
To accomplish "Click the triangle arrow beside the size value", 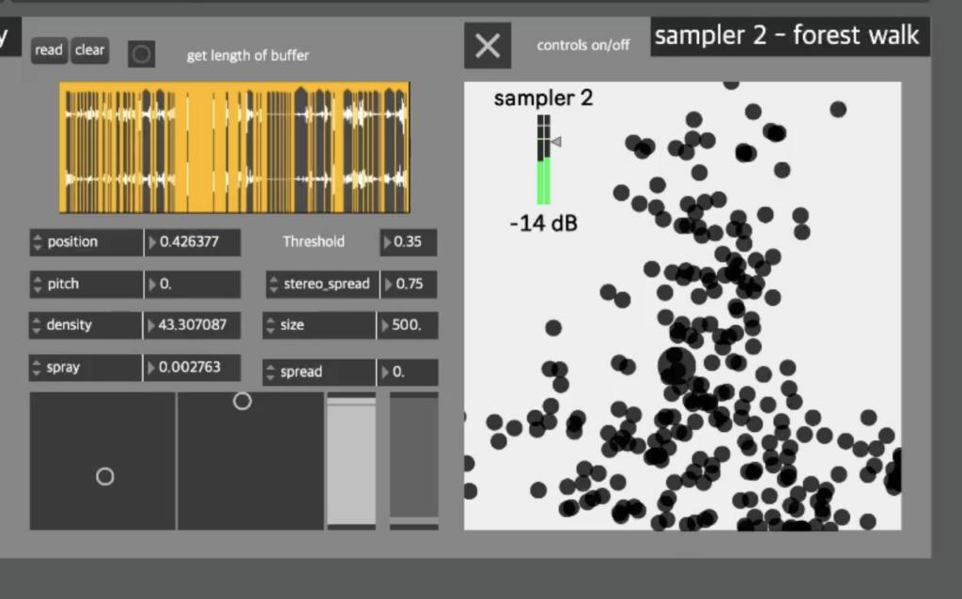I will [x=388, y=325].
